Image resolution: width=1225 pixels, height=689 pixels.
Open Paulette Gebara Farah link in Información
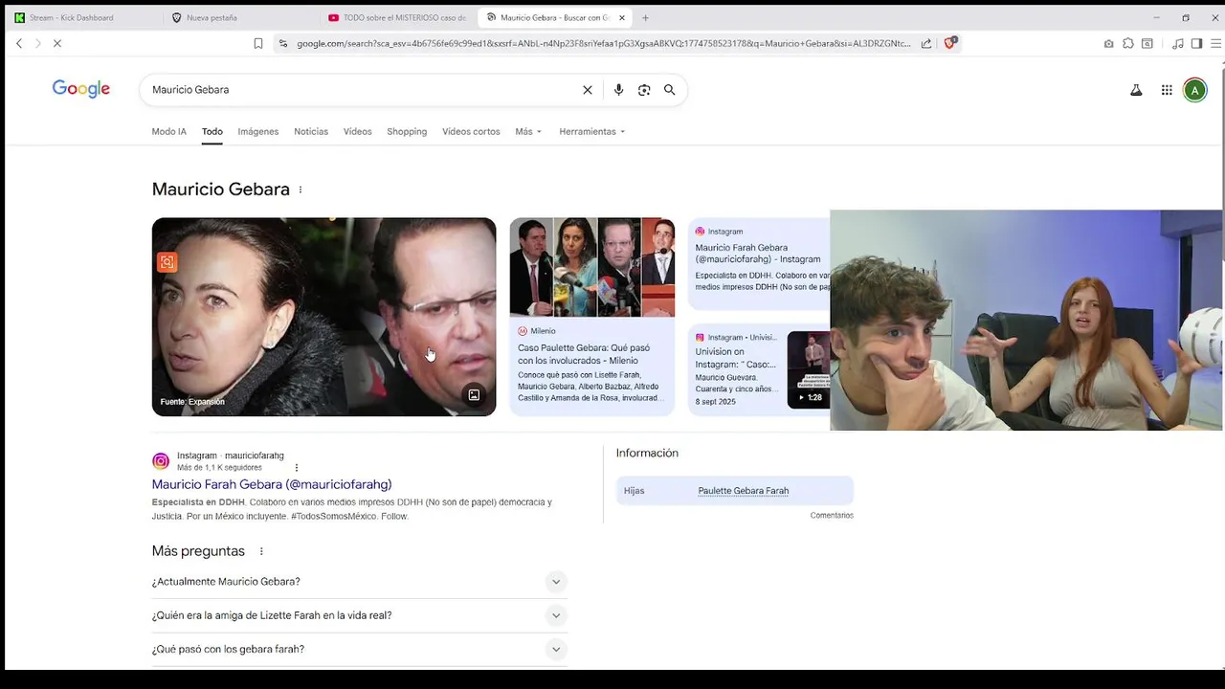(744, 491)
